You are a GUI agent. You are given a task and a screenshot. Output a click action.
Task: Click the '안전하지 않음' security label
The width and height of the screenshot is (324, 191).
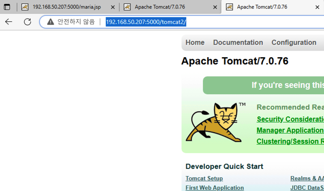(x=76, y=22)
